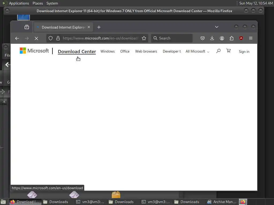Open a new tab with plus button
Viewport: 274px width, 205px height.
[99, 27]
